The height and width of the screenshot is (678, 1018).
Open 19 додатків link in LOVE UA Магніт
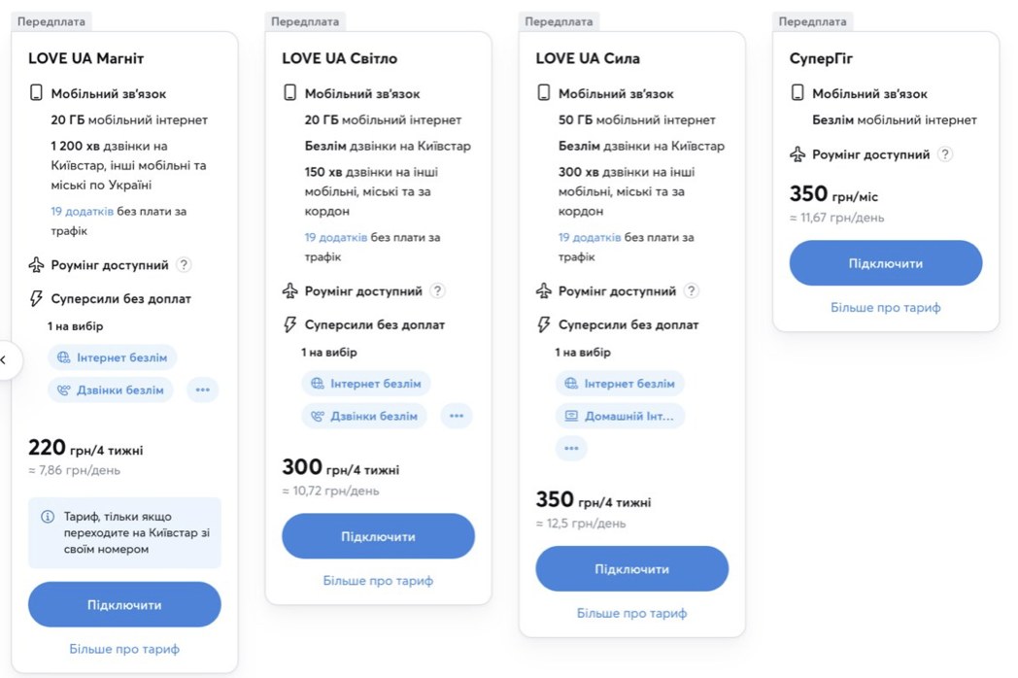pos(82,211)
